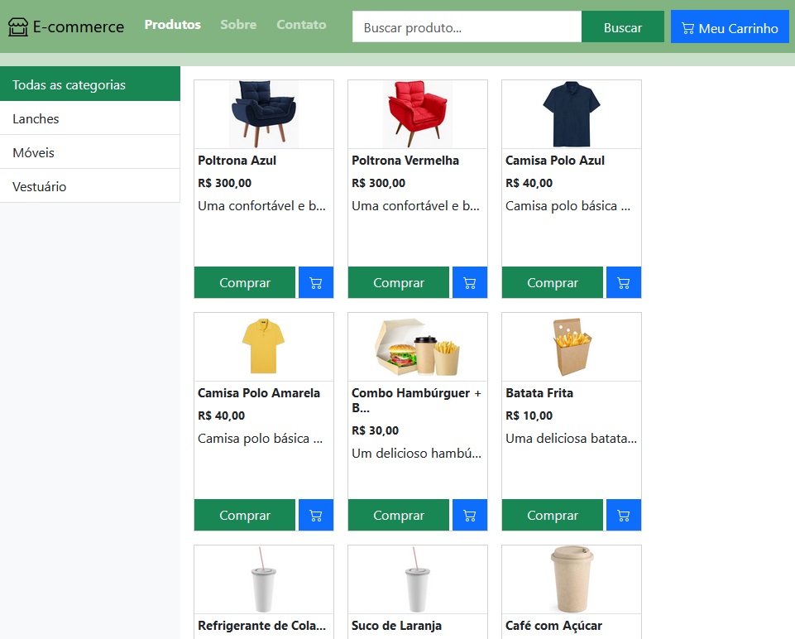Screen dimensions: 795x639
Task: Click the Poltrona Azul product image
Action: [263, 113]
